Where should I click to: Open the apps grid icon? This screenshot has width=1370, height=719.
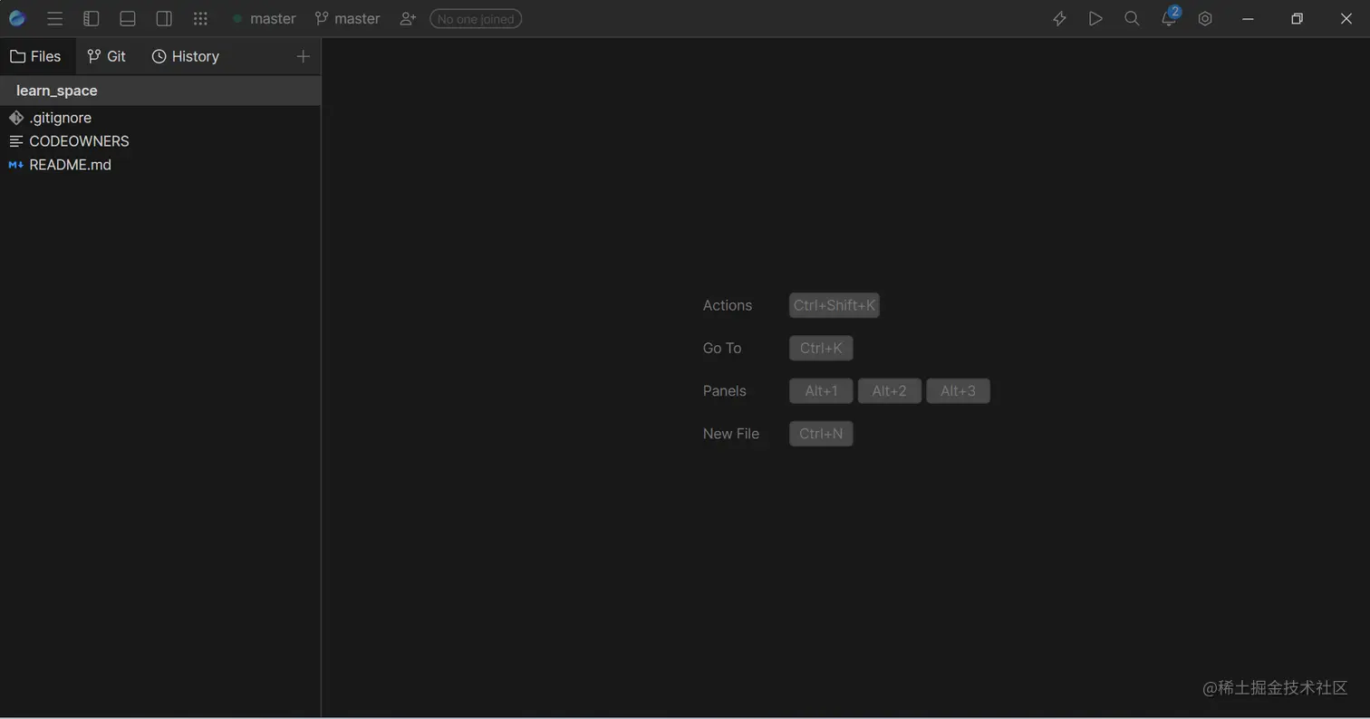(x=200, y=18)
